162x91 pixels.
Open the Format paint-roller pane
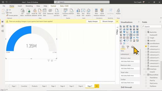(x=128, y=47)
